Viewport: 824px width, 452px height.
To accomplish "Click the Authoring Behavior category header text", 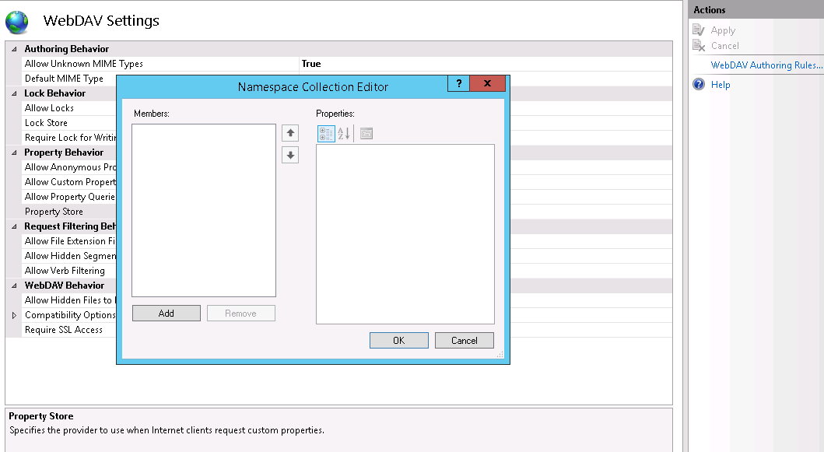I will click(66, 49).
